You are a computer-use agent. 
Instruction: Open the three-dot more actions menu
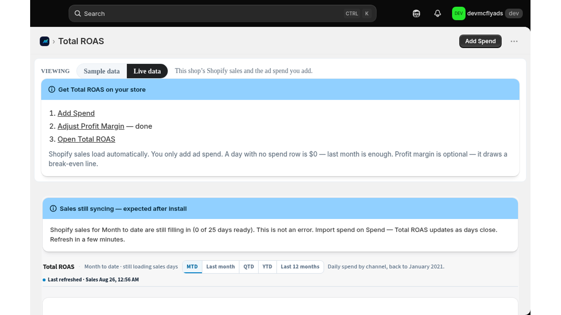(514, 41)
